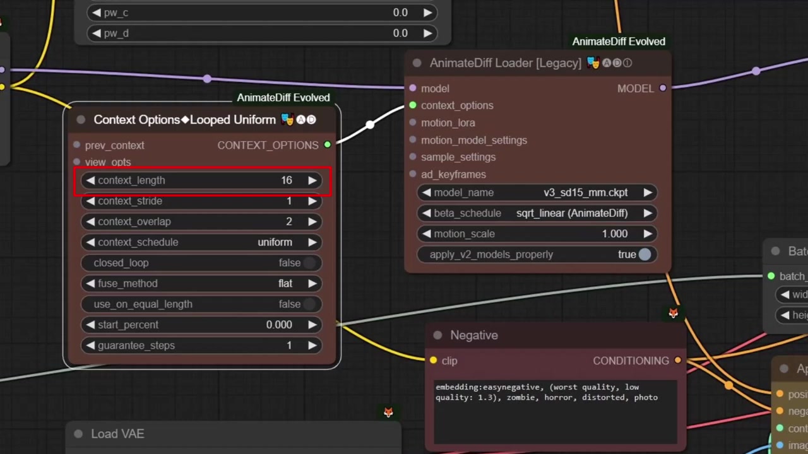Select previous fuse_method option arrow
Image resolution: width=808 pixels, height=454 pixels.
pos(90,284)
